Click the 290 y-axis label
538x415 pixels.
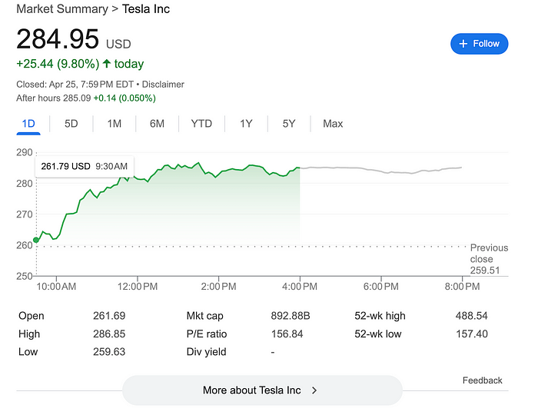coord(25,152)
